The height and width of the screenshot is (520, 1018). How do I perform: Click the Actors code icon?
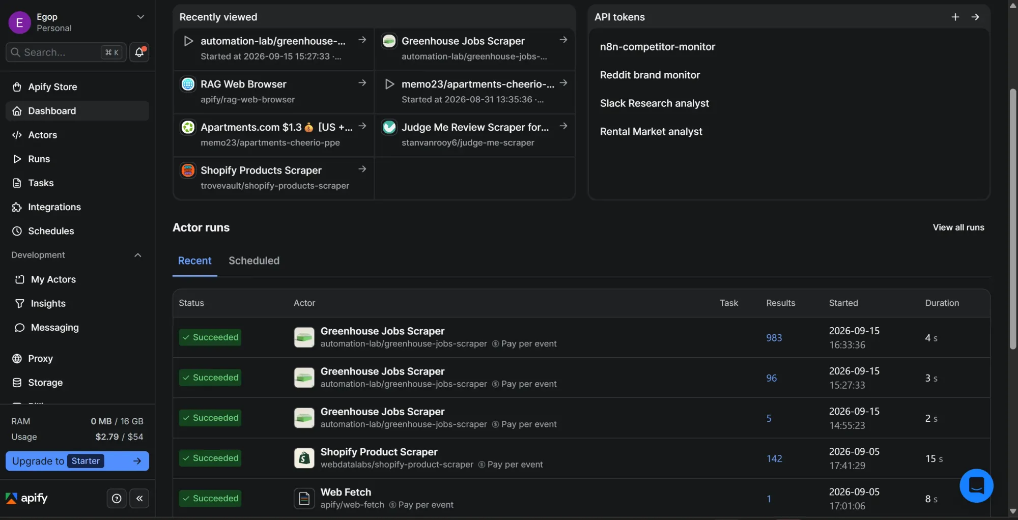pyautogui.click(x=17, y=135)
